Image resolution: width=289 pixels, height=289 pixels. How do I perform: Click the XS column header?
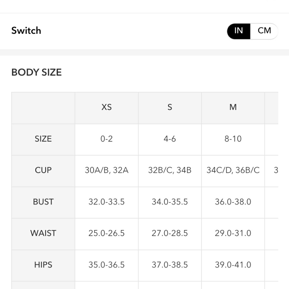[x=107, y=108]
